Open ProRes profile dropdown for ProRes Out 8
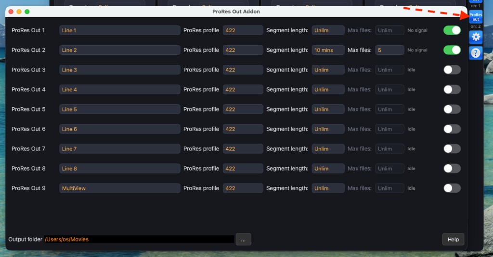This screenshot has width=493, height=257. click(243, 169)
